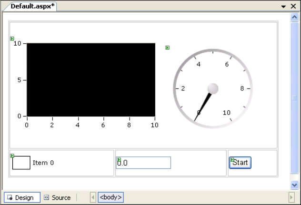Click the gauge scale label 8
301x205 pixels.
(x=242, y=88)
